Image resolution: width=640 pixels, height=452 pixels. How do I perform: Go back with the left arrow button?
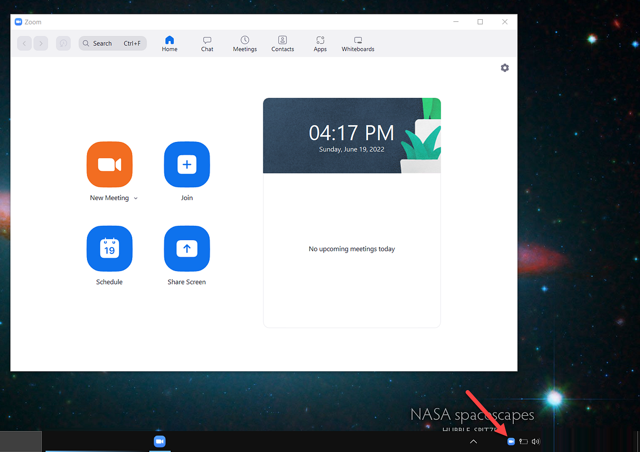point(25,43)
